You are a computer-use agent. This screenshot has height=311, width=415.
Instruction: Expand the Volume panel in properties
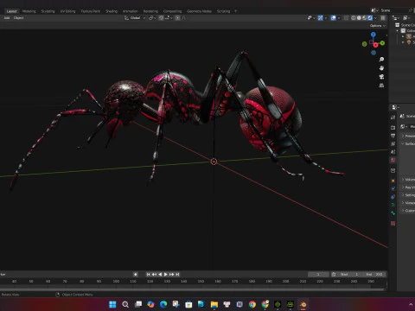pos(403,180)
